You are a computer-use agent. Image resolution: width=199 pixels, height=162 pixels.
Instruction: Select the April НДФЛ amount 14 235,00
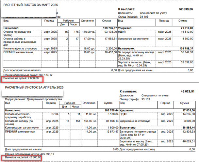coord(189,114)
